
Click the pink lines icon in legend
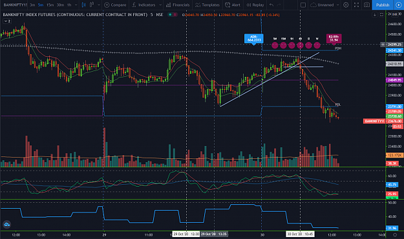click(175, 15)
